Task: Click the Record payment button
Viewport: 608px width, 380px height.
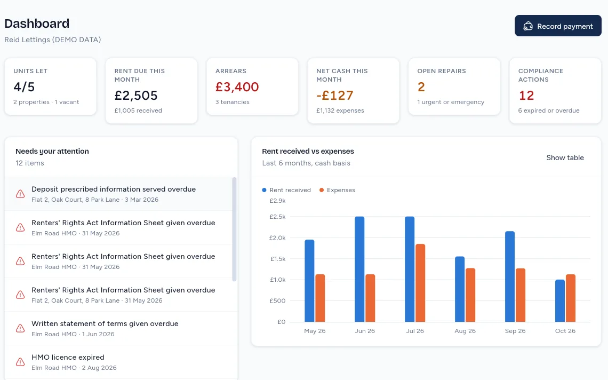Action: [x=558, y=26]
